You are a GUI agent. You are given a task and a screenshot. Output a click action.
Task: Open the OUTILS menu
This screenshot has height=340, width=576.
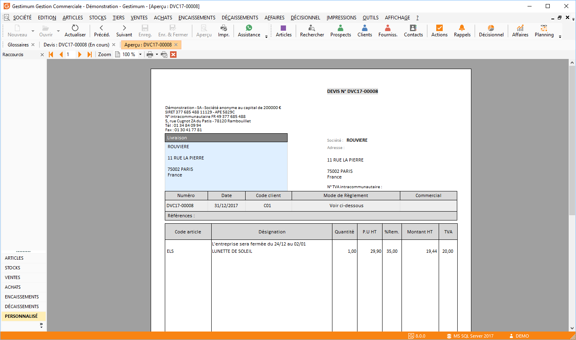[x=370, y=17]
